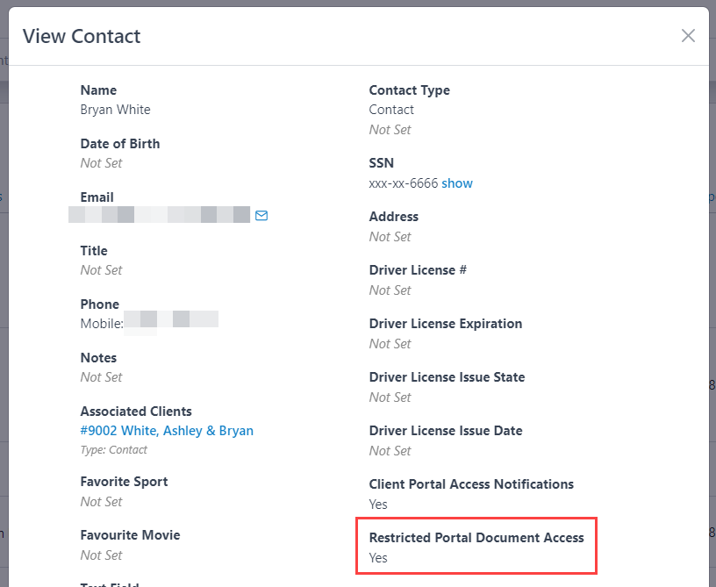Click the Client Portal Access Notifications value
716x587 pixels.
pyautogui.click(x=377, y=504)
